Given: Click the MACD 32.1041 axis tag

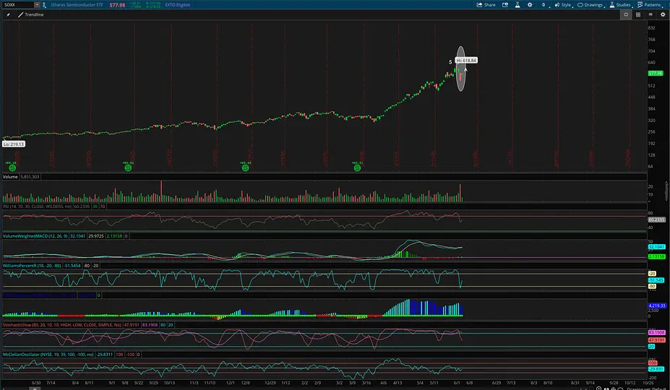Looking at the screenshot, I should pos(656,247).
